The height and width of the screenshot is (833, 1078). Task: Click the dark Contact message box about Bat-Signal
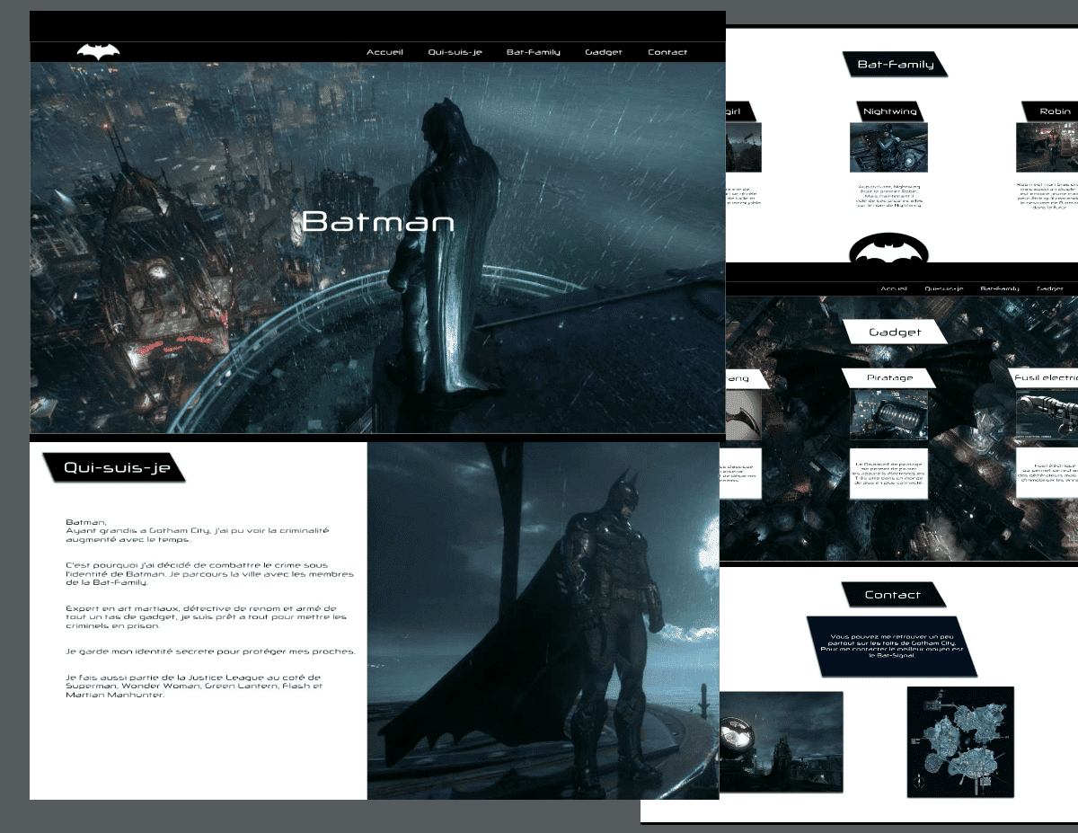point(893,646)
